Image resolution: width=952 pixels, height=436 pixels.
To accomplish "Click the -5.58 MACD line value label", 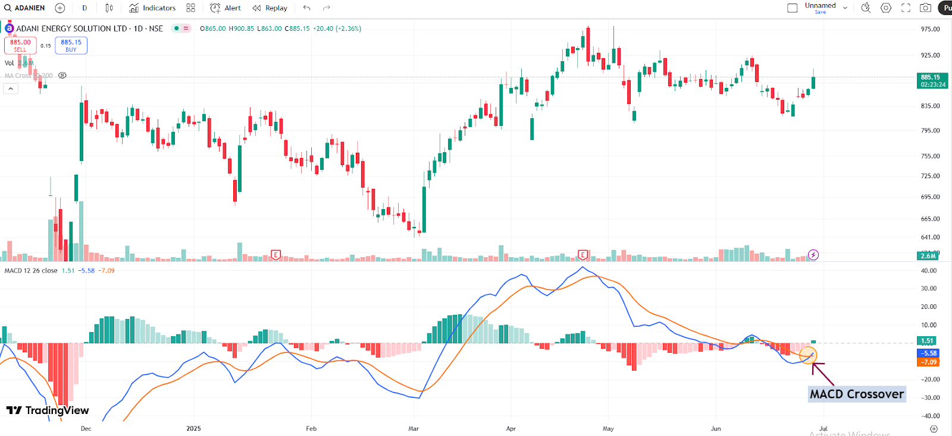I will [x=929, y=353].
